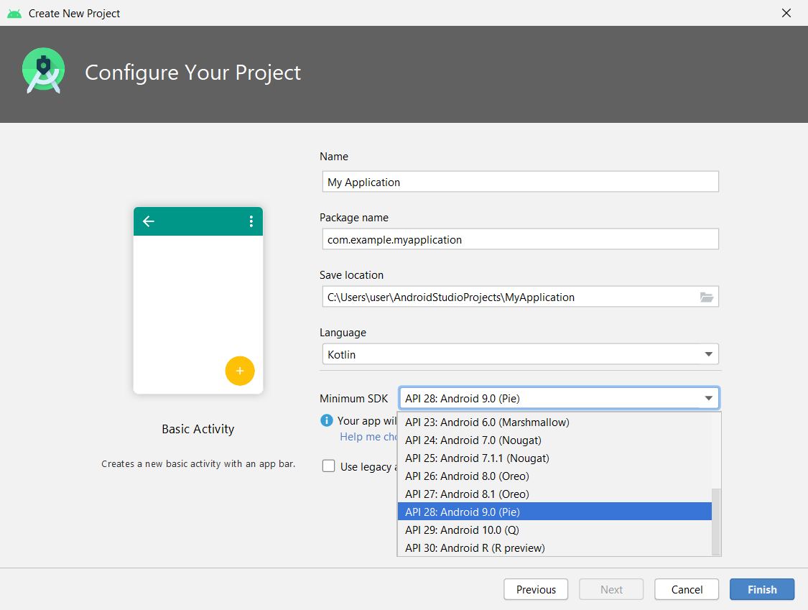Select API 23: Android 6.0 (Marshmallow)
Screen dimensions: 808x610
click(554, 422)
